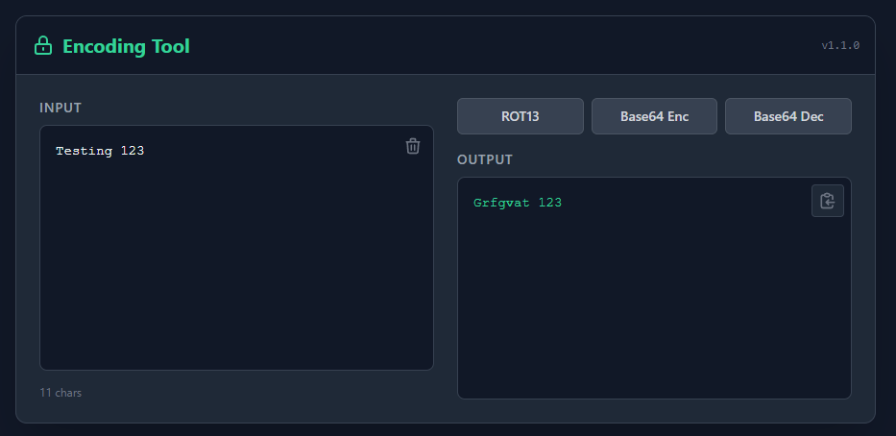
Task: Place cursor on the word "Testing" in input
Action: 84,151
